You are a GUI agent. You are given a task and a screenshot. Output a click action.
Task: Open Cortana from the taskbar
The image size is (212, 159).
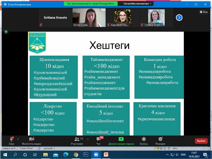tap(25, 155)
